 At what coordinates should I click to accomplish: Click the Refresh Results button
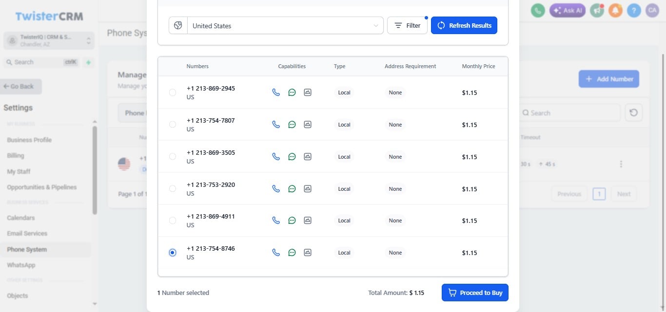click(464, 25)
